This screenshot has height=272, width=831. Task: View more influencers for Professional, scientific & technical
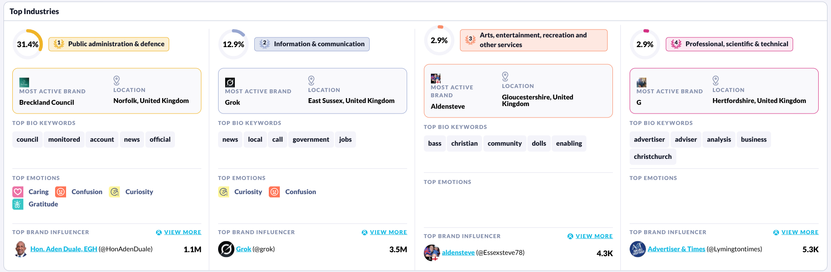pos(799,232)
